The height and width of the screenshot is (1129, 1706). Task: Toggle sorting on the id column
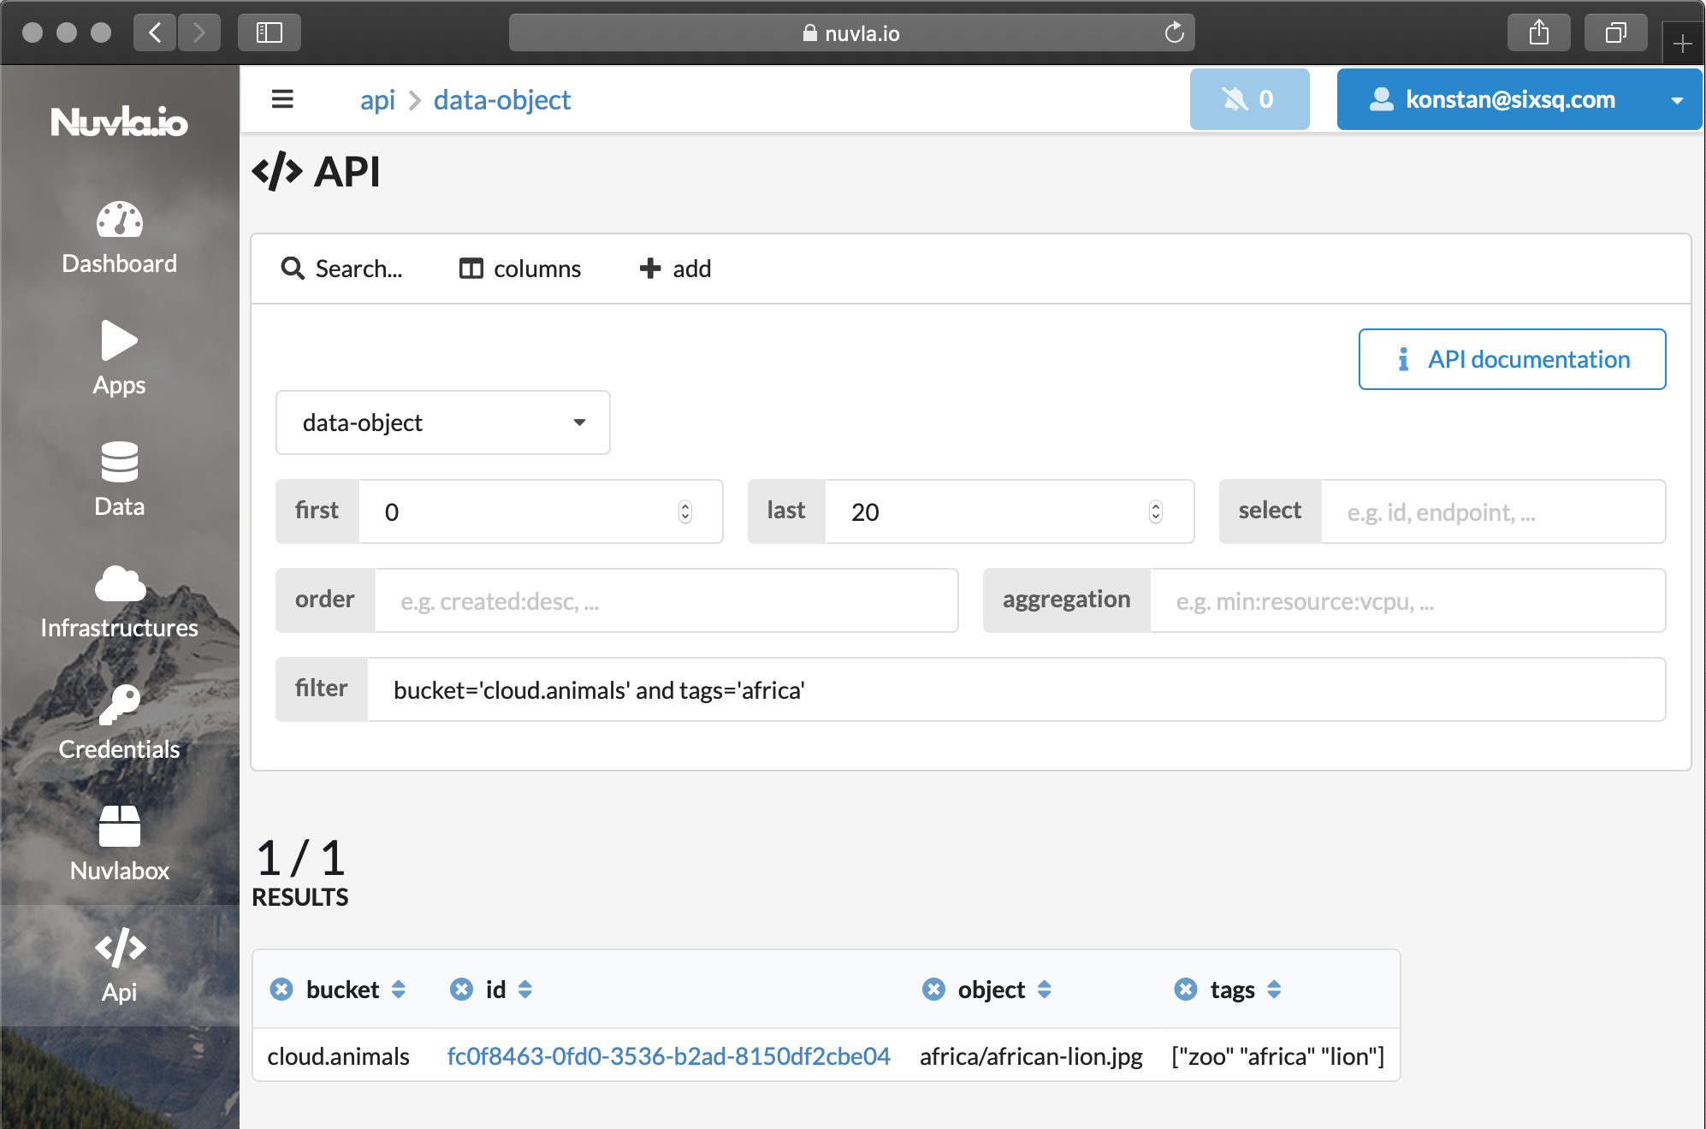click(x=524, y=990)
